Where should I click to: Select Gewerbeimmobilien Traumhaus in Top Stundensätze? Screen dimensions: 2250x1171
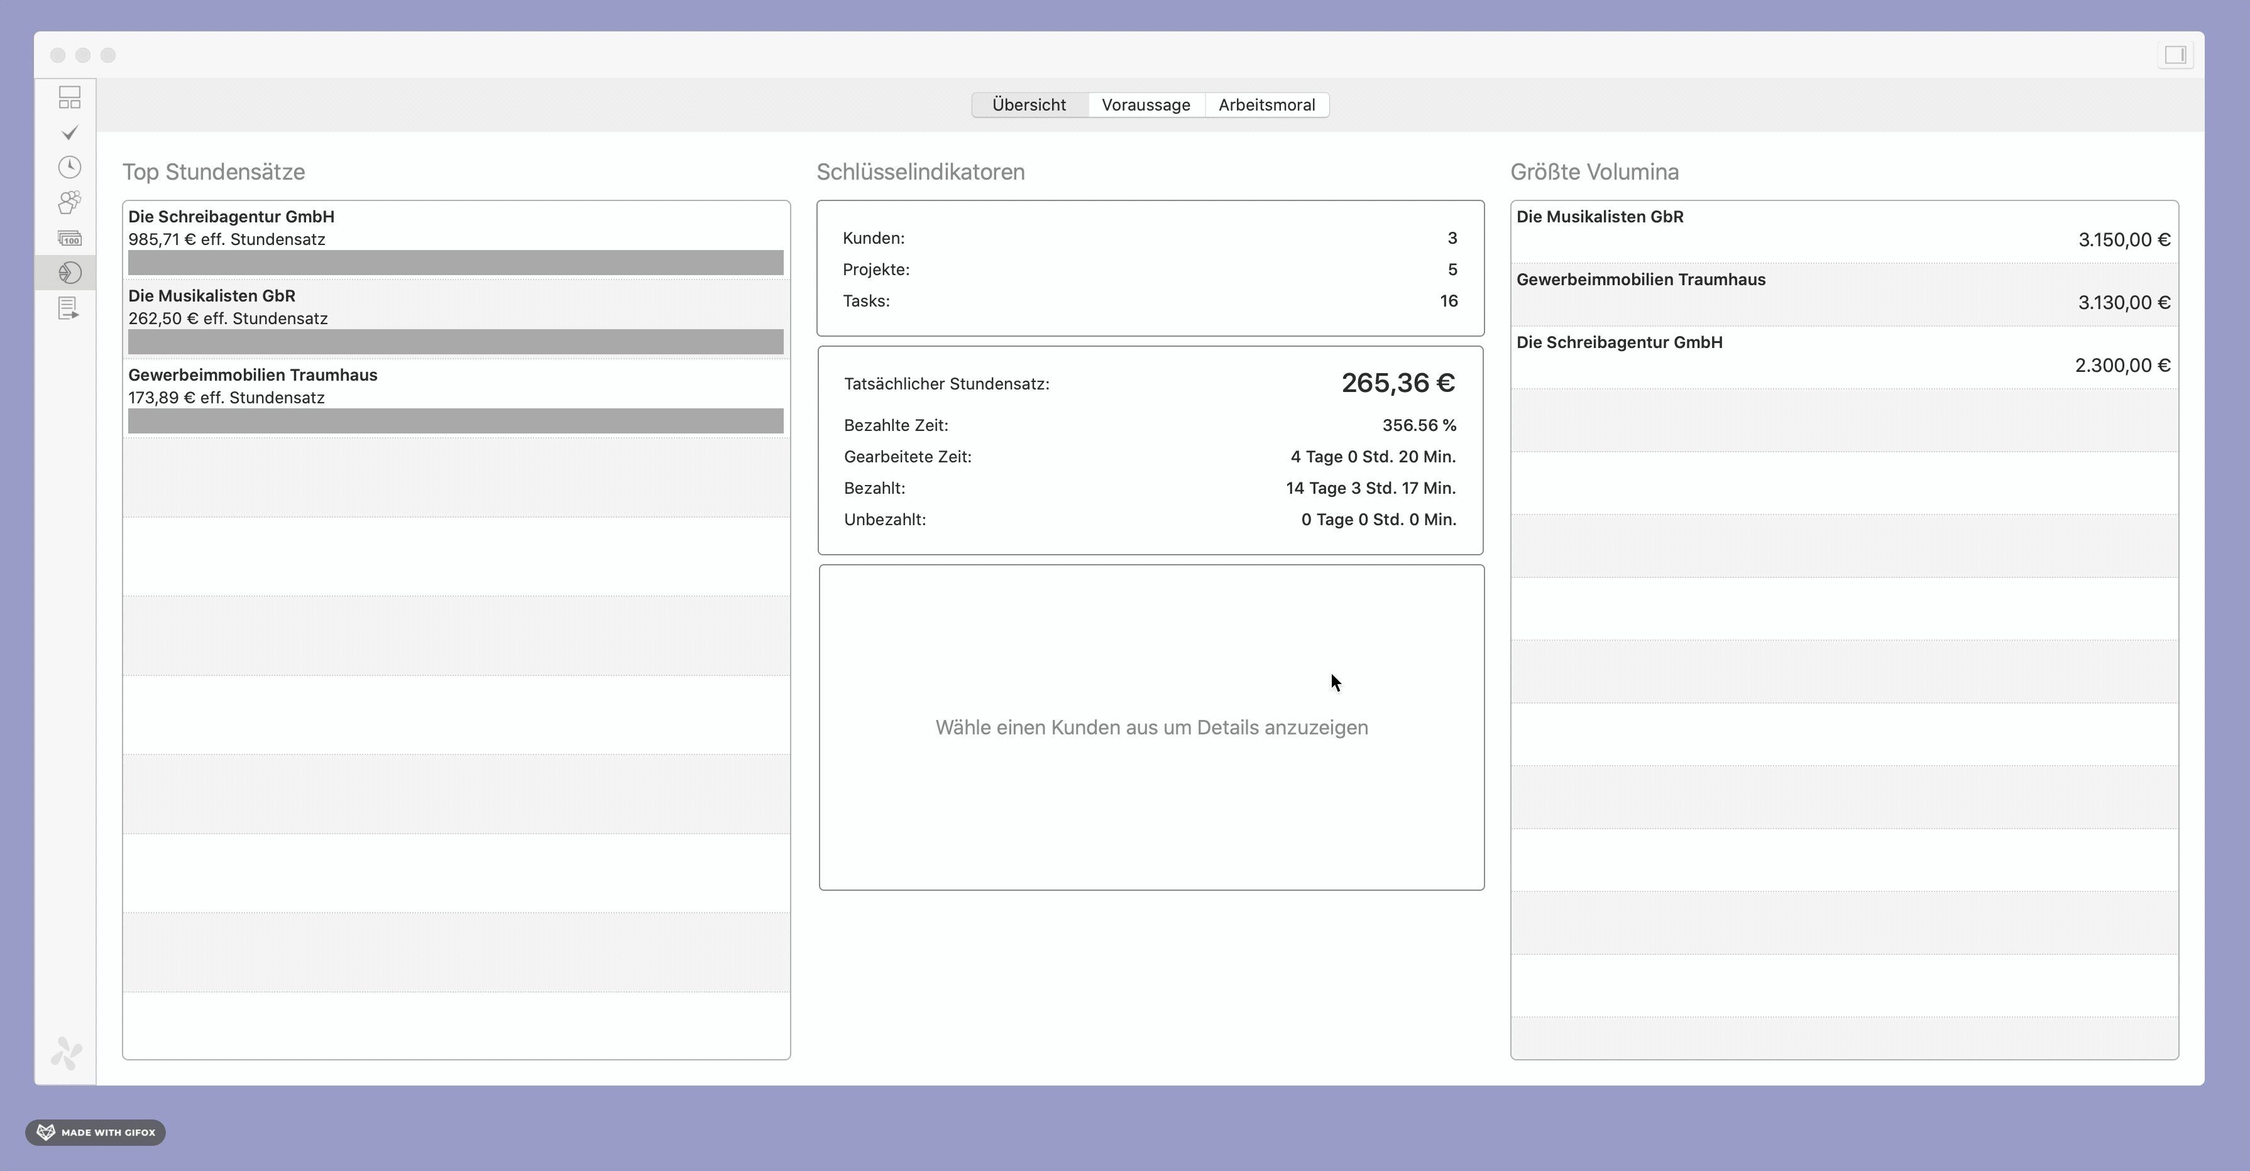pyautogui.click(x=456, y=399)
